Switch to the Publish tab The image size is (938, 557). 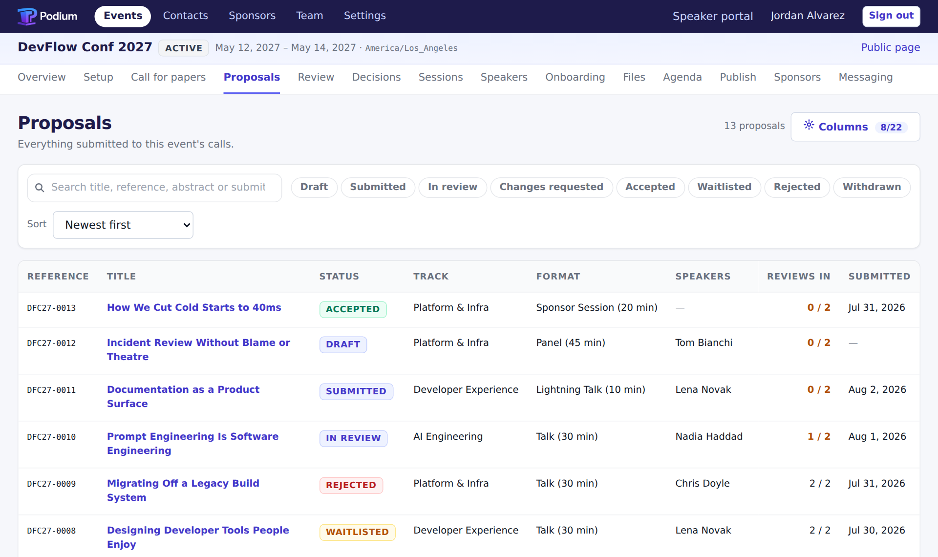coord(738,77)
